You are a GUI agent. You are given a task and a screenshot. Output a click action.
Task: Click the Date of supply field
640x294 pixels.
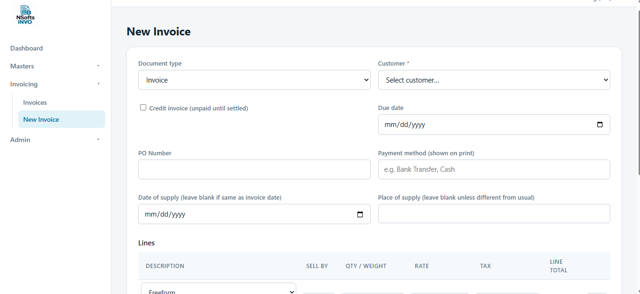pyautogui.click(x=254, y=214)
